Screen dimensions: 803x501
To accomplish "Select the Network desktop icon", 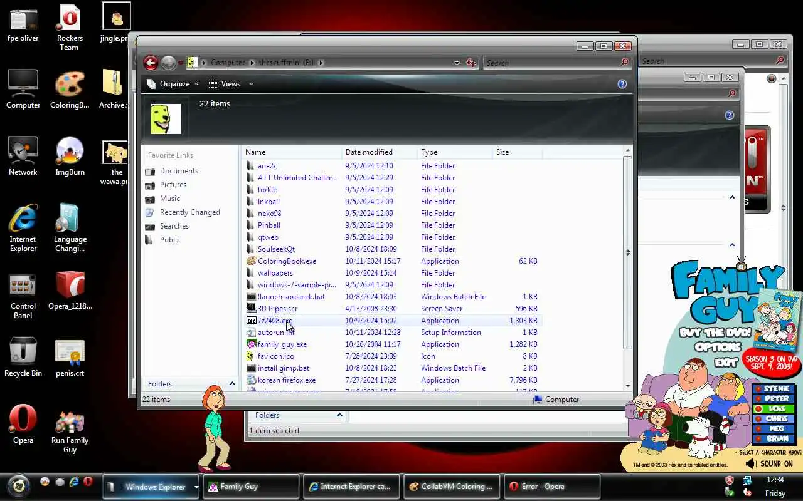I will [x=23, y=157].
